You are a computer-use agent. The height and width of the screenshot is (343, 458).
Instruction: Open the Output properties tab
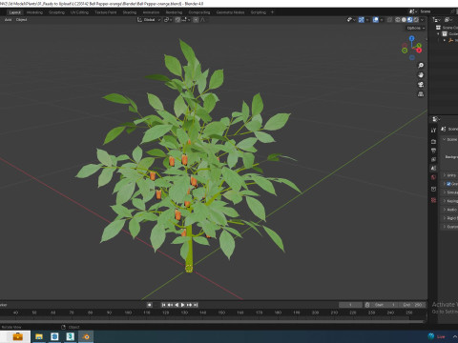coord(433,151)
